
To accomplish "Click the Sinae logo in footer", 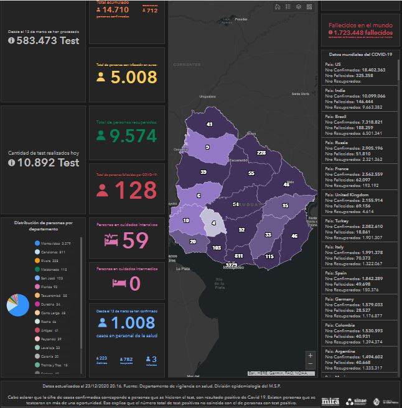I will pos(358,401).
